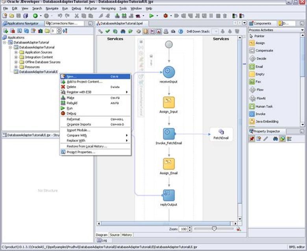The image size is (307, 251).
Task: Choose Add to Project Content... menu entry
Action: point(95,82)
